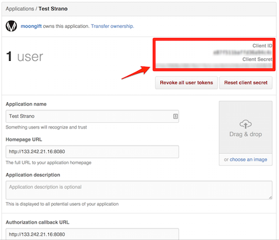Open the moongift owner profile link
279x240 pixels.
(x=31, y=26)
